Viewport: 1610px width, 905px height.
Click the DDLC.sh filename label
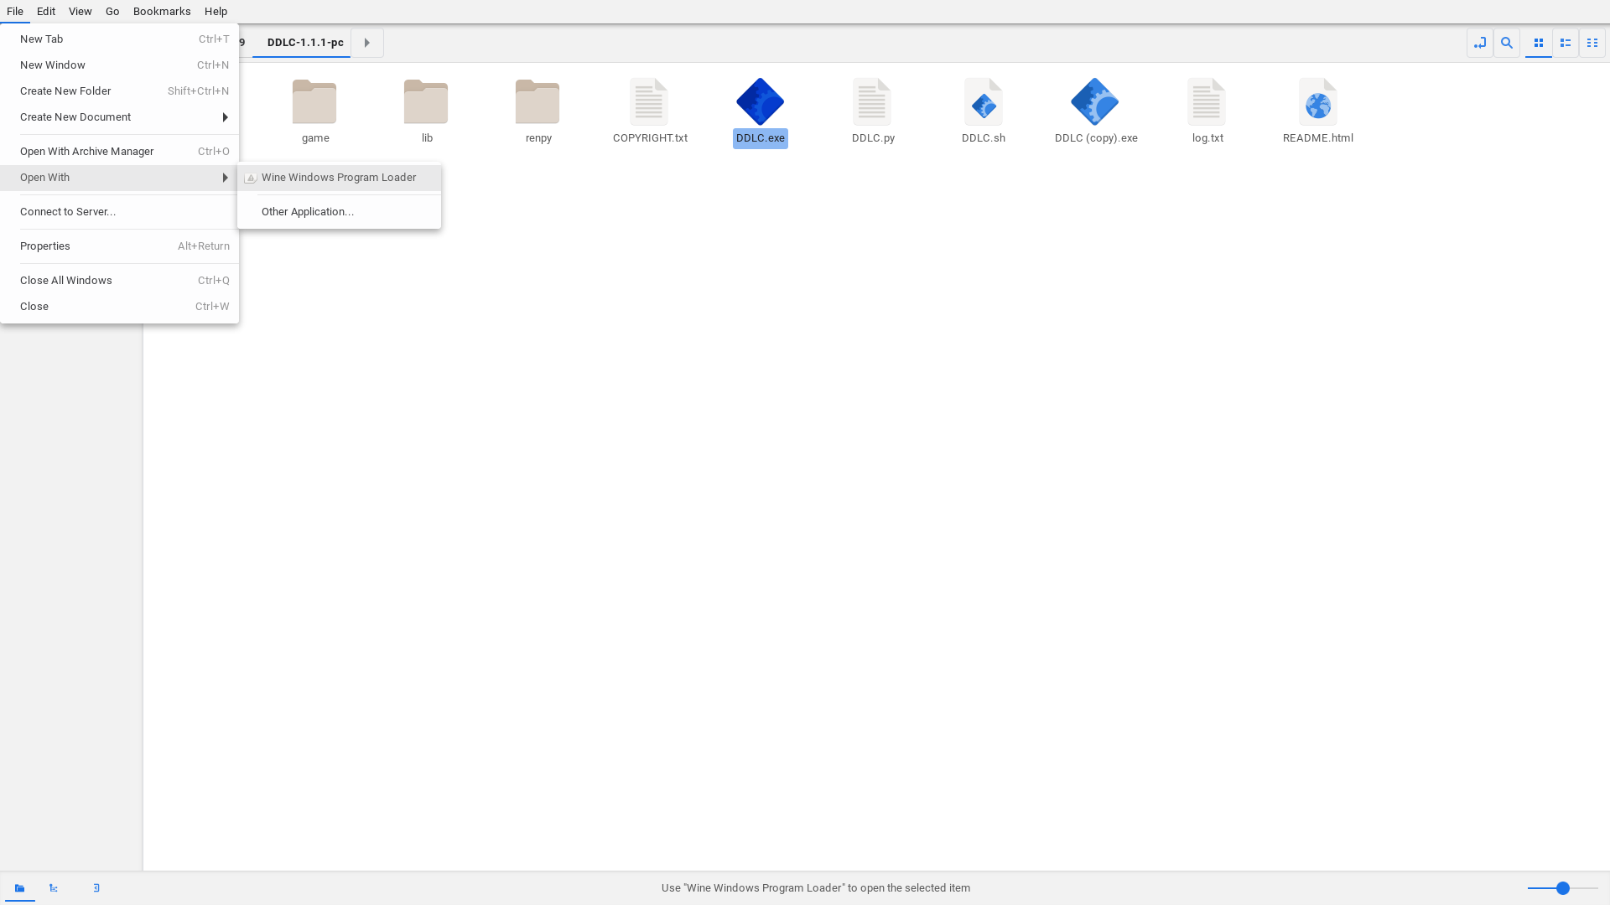[x=984, y=138]
